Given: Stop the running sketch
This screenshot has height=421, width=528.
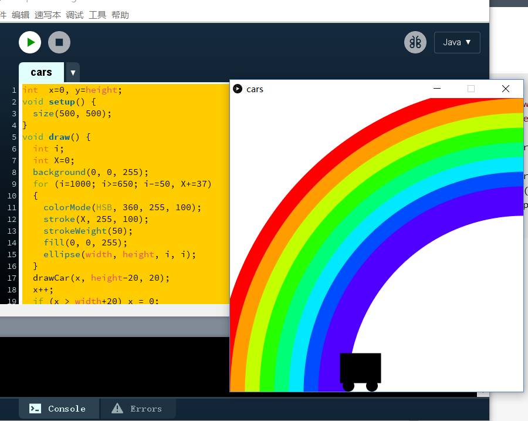Looking at the screenshot, I should point(59,42).
